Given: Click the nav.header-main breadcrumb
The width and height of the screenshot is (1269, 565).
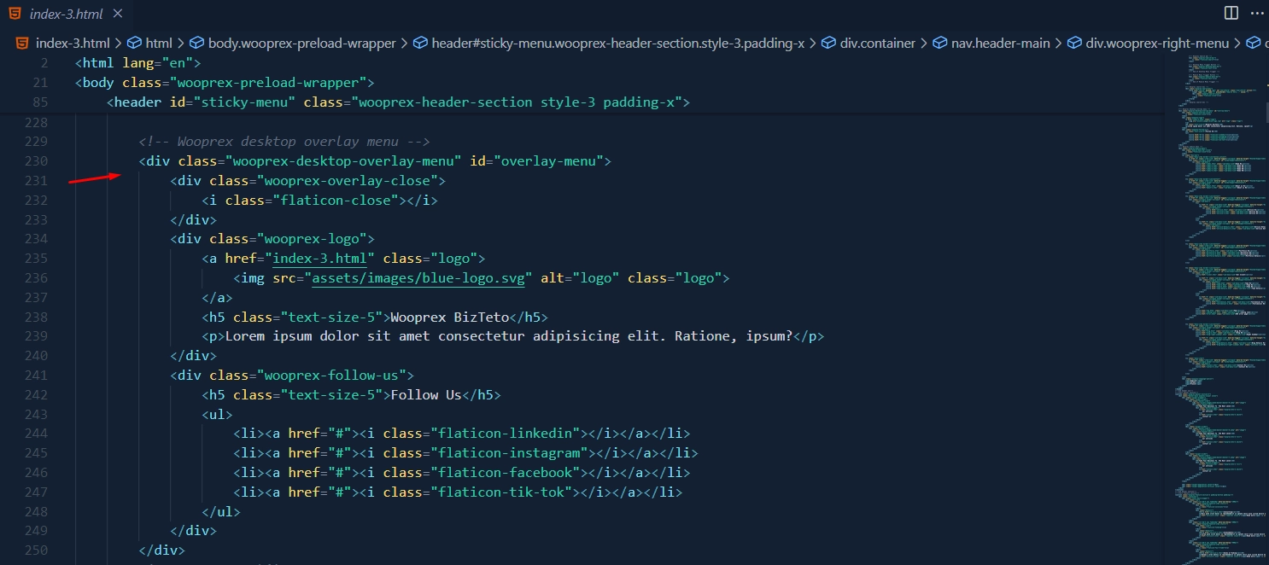Looking at the screenshot, I should [1000, 43].
